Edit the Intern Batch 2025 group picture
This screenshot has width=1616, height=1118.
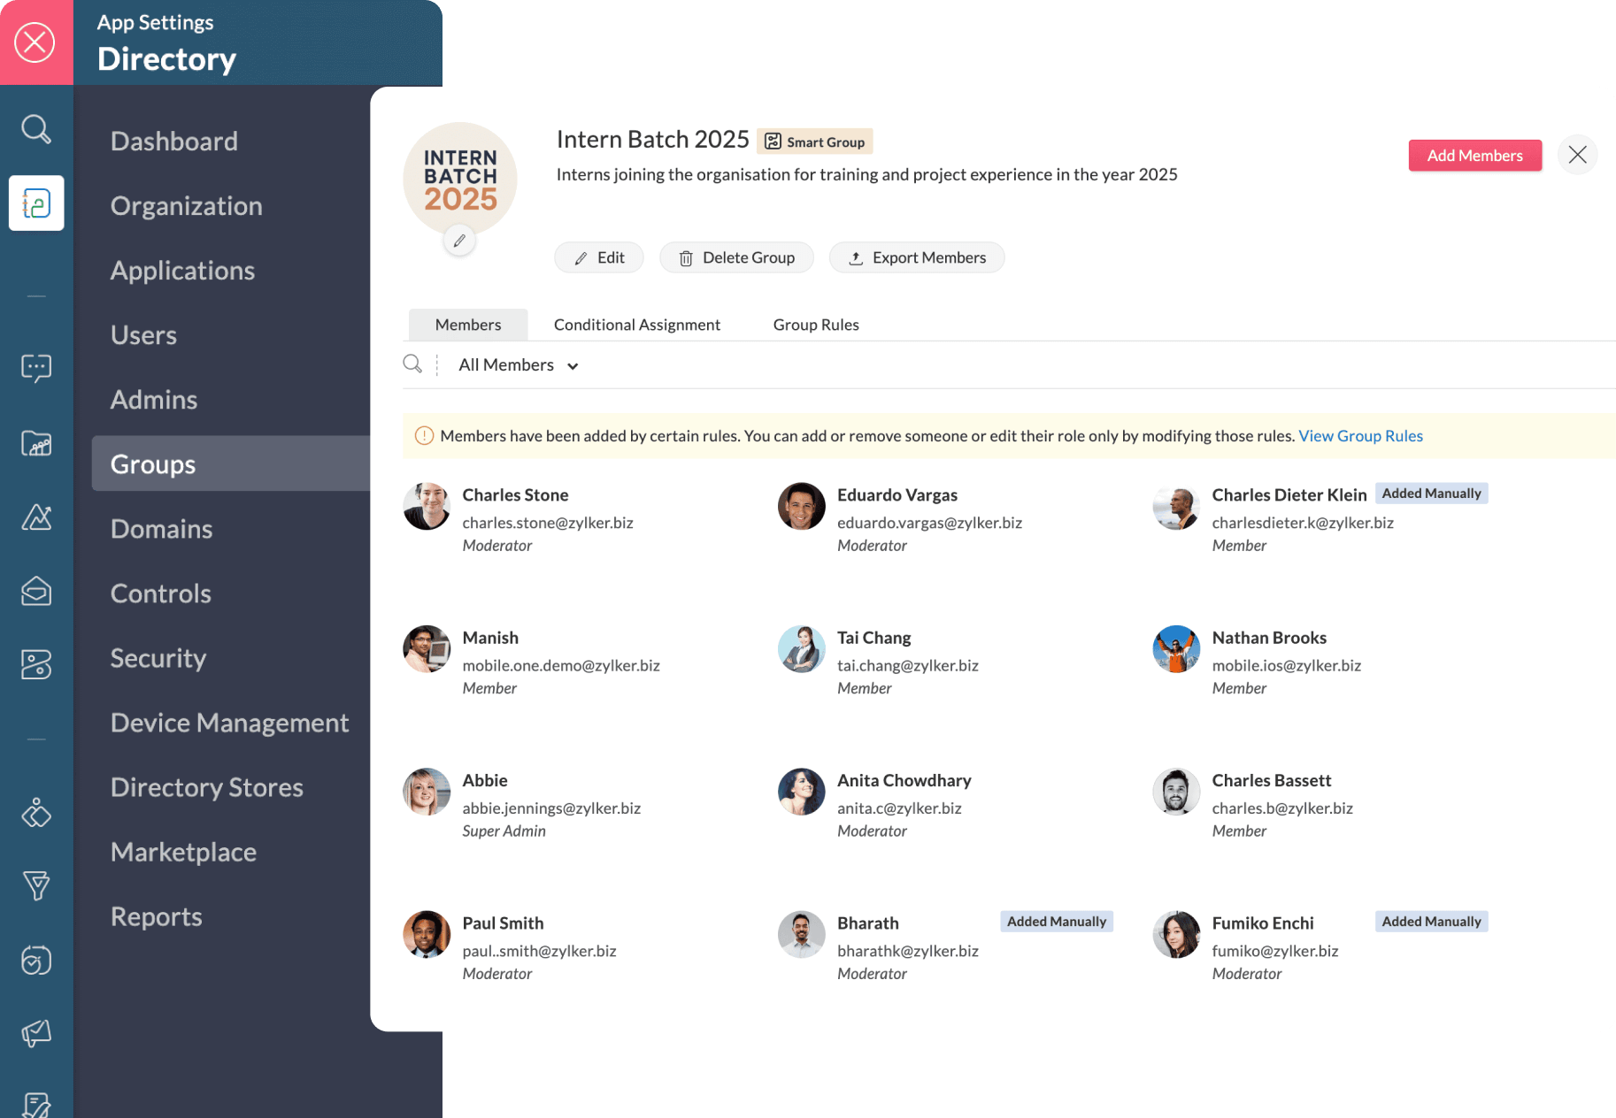[459, 240]
